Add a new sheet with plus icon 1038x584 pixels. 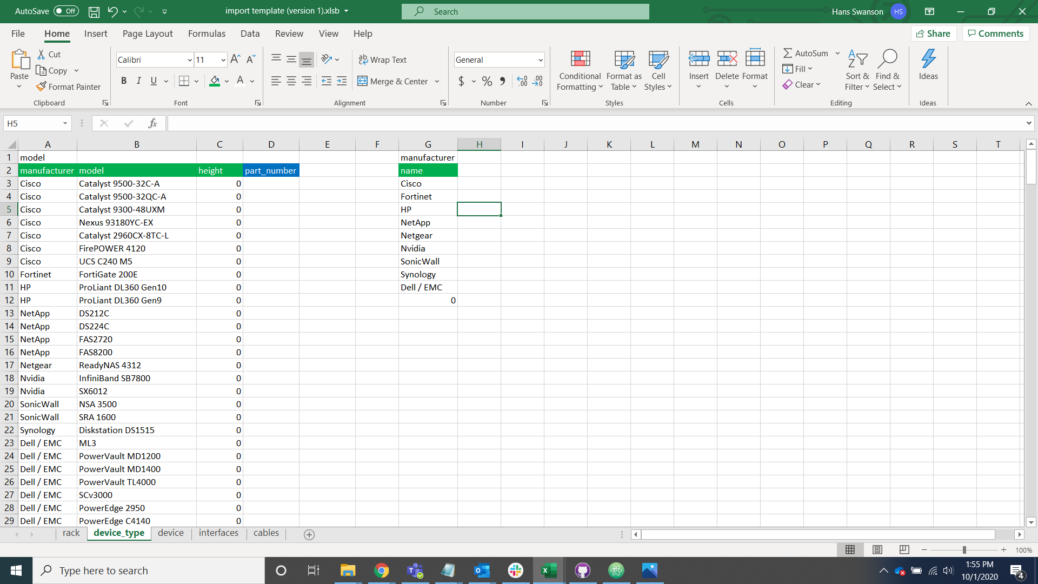[309, 534]
